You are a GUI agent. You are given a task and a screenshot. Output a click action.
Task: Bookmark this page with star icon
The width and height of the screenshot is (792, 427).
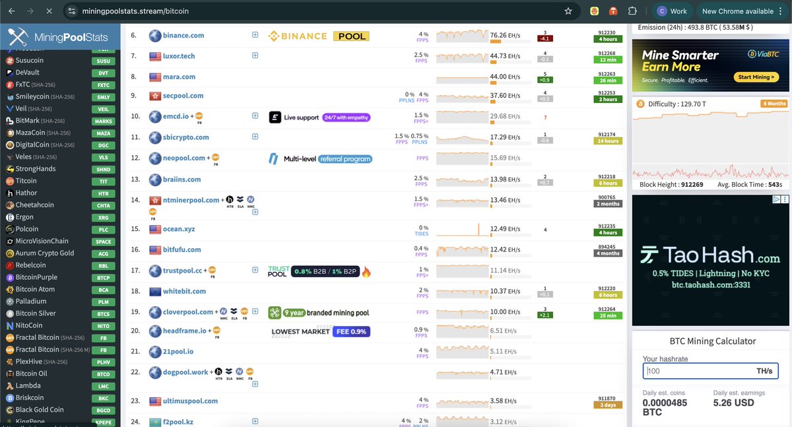coord(568,11)
